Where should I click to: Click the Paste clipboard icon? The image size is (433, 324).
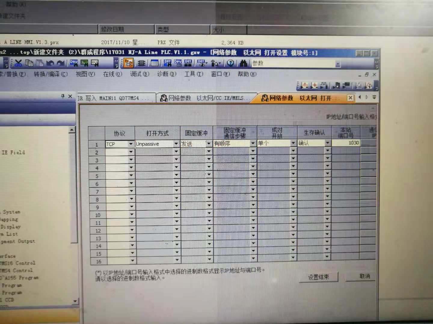pos(40,63)
